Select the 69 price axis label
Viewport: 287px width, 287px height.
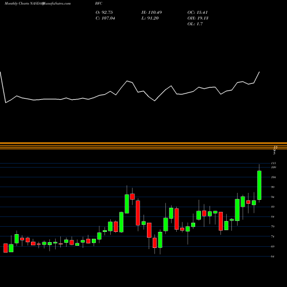pyautogui.click(x=273, y=246)
